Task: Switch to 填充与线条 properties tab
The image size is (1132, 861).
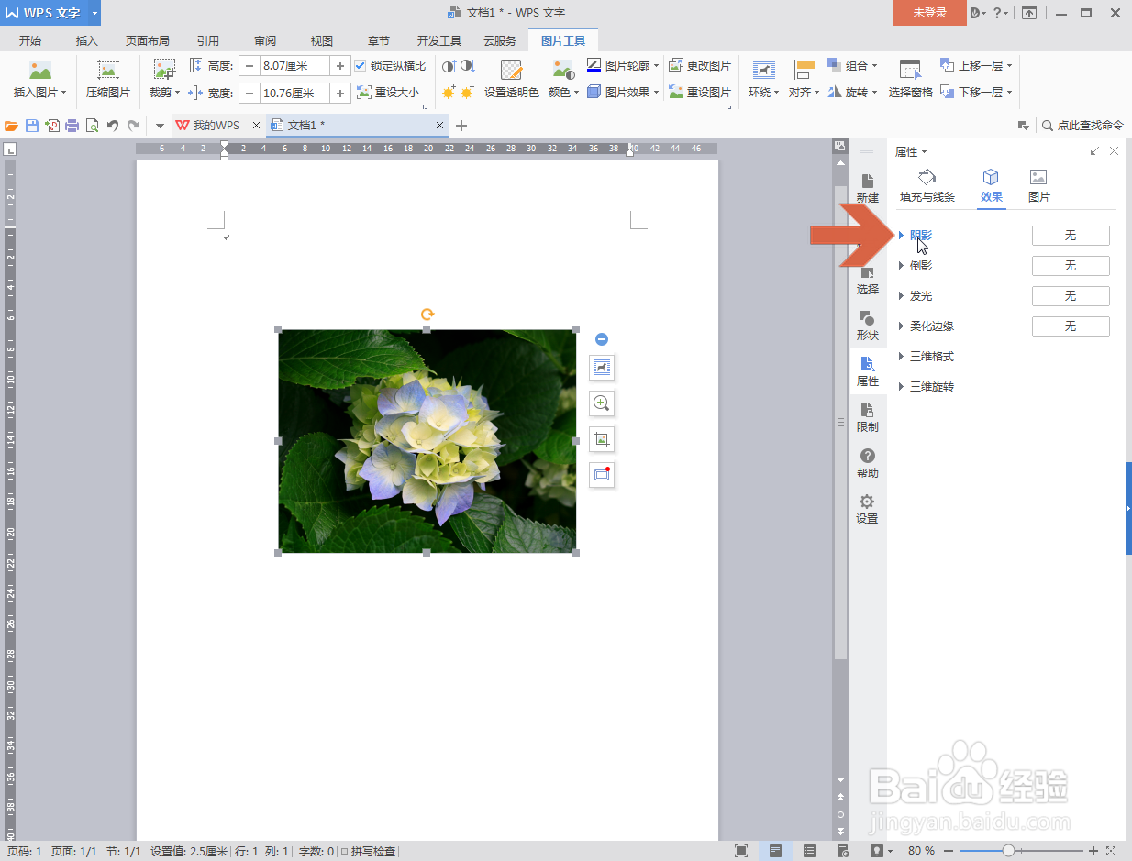Action: click(927, 186)
